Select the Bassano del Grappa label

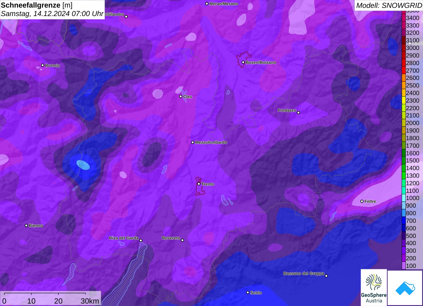click(304, 273)
